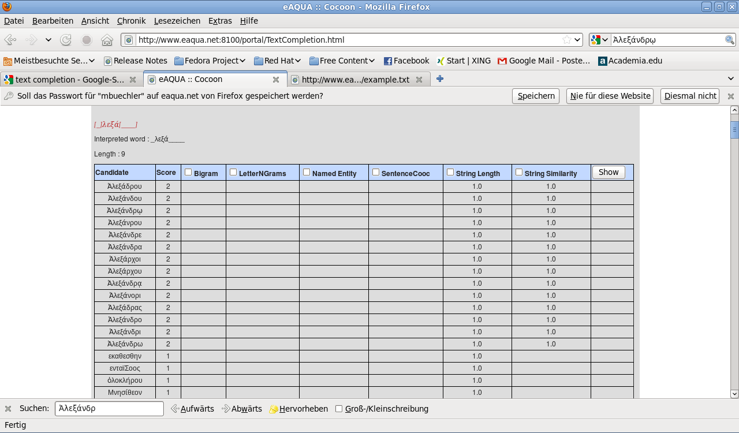Click the page scrollbar down arrow
739x433 pixels.
[x=734, y=394]
